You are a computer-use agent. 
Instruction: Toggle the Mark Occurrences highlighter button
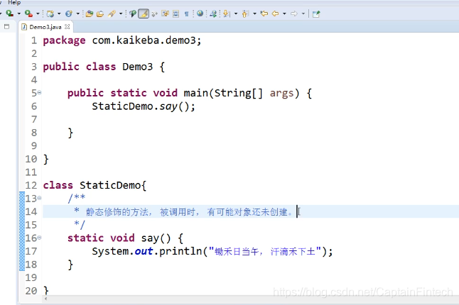pyautogui.click(x=144, y=13)
